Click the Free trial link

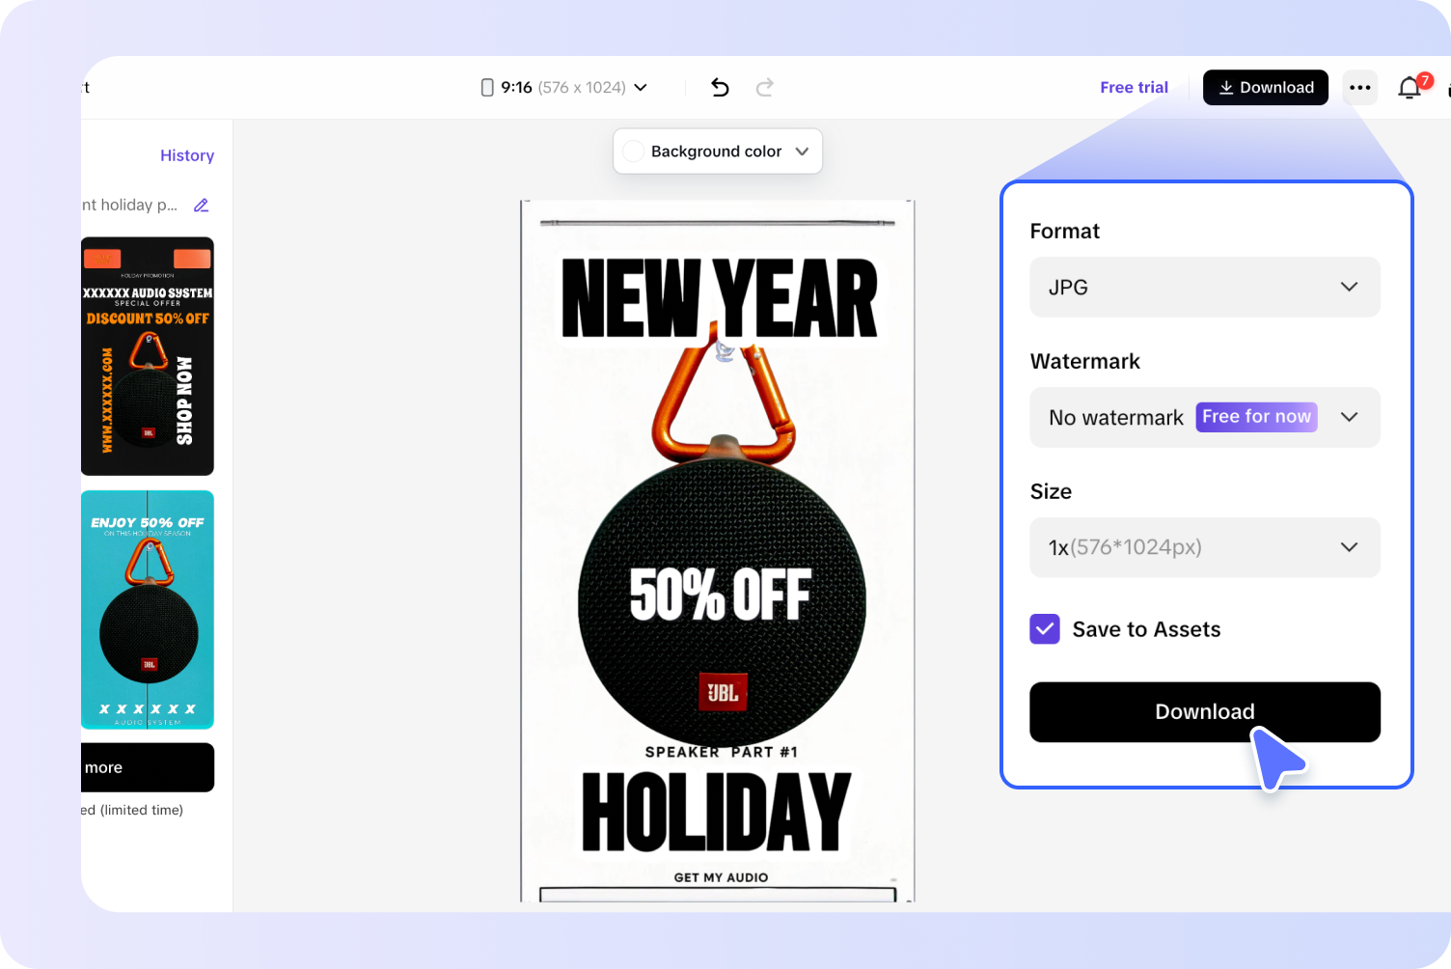click(x=1134, y=88)
